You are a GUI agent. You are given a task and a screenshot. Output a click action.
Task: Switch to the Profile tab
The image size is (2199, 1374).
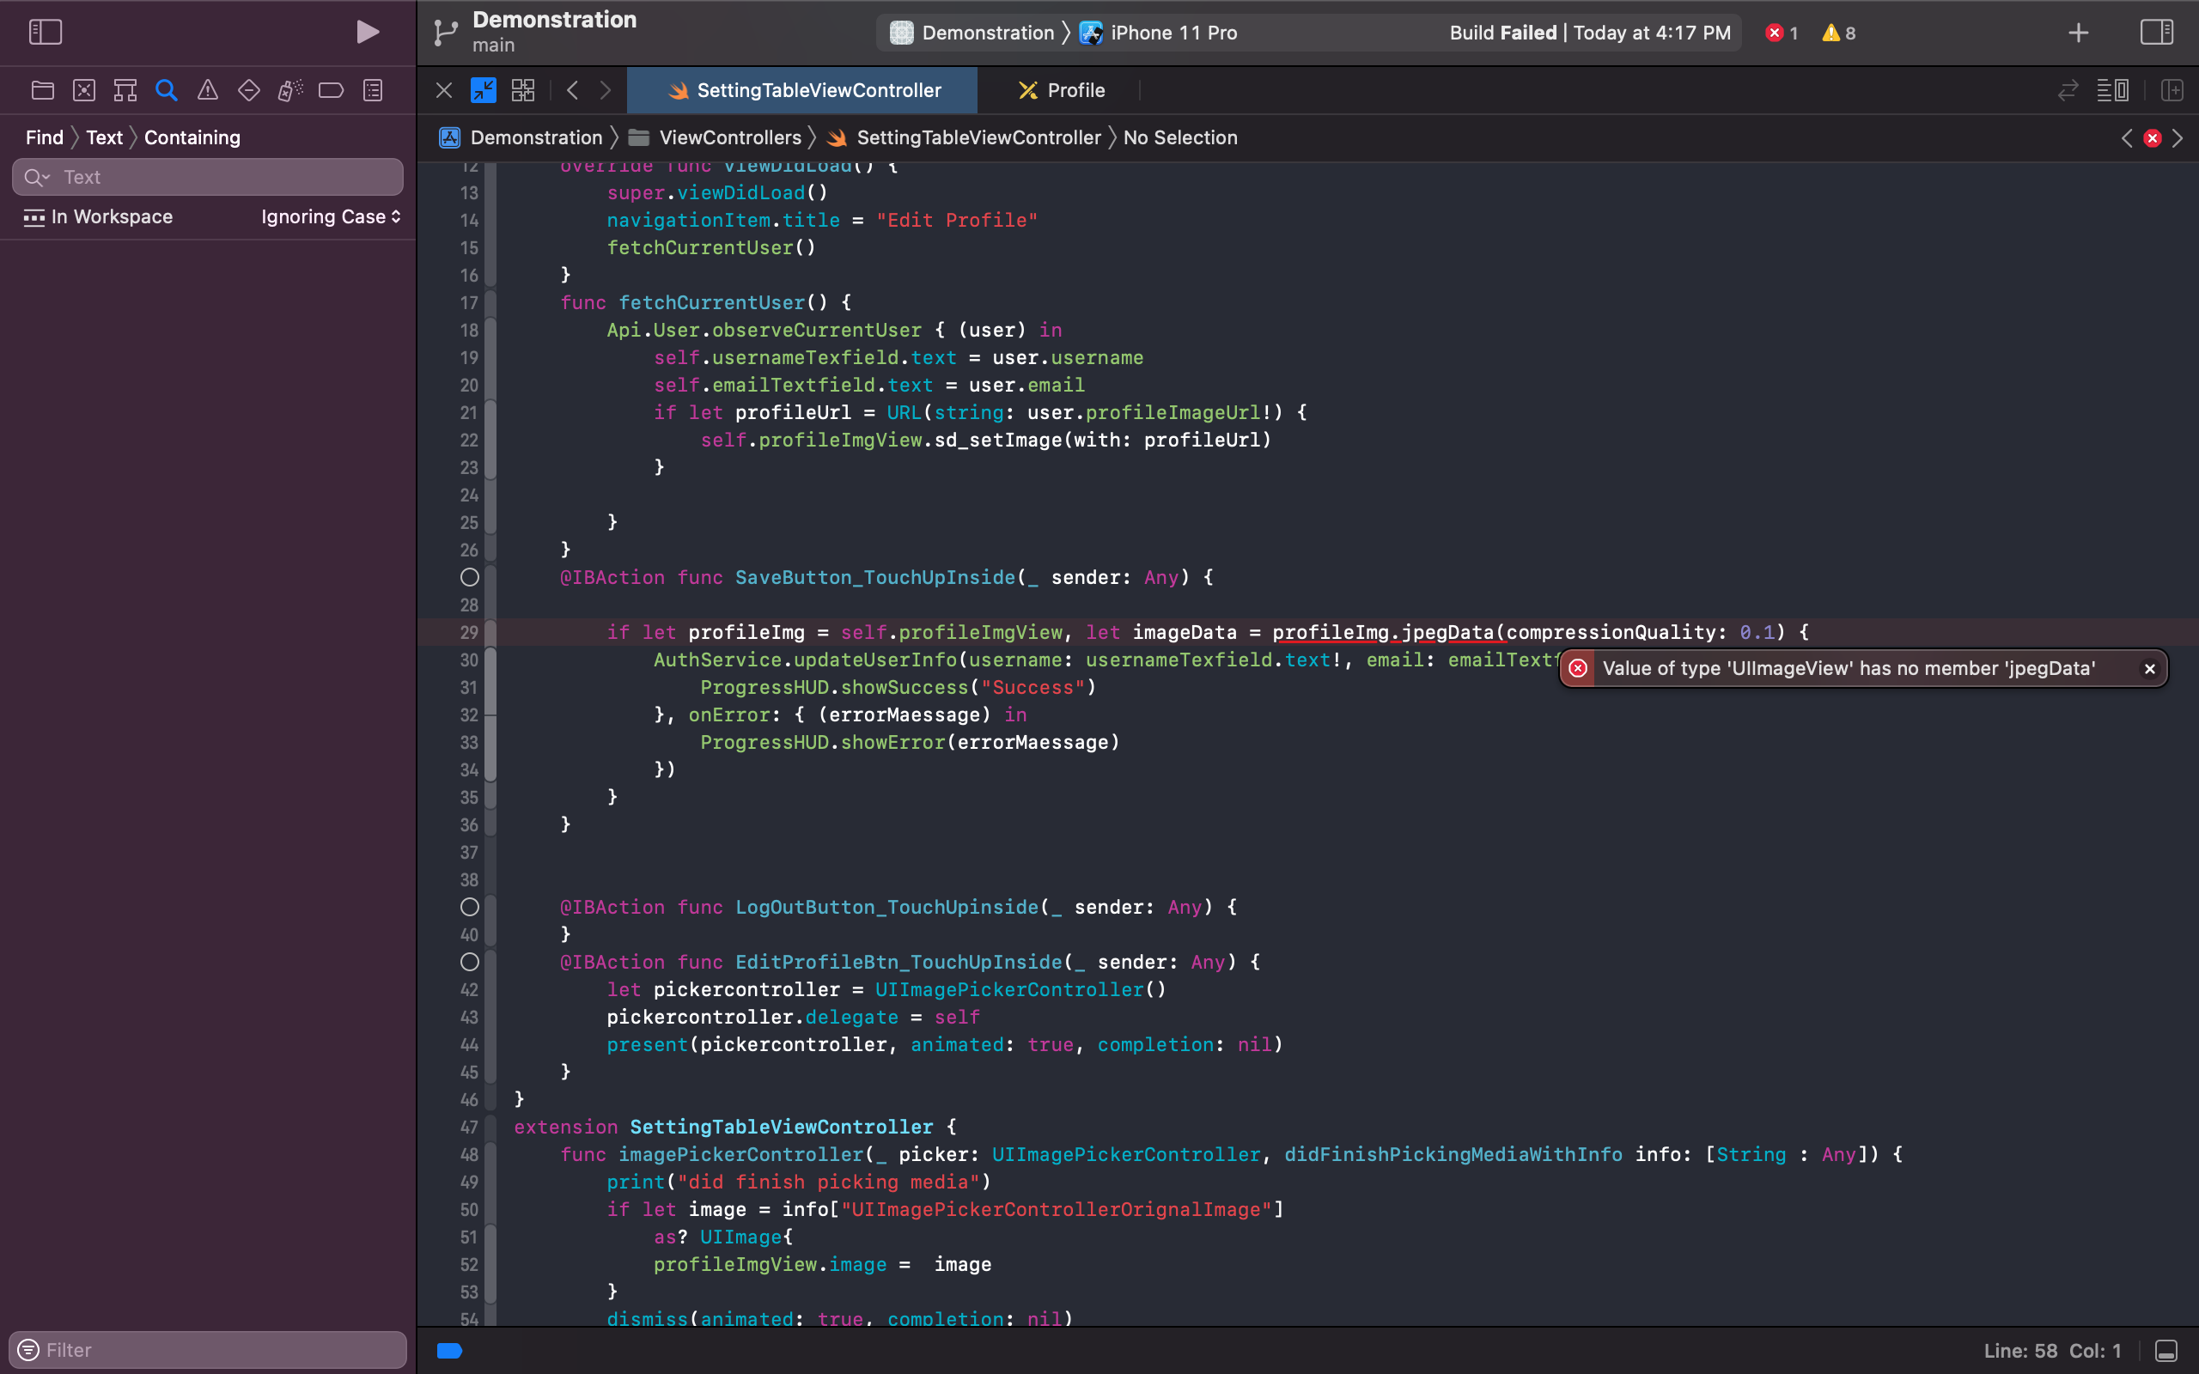(1061, 90)
